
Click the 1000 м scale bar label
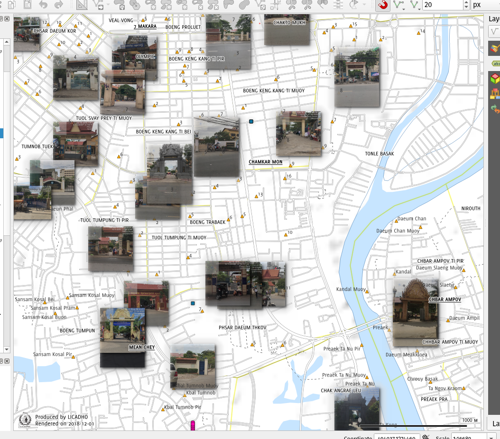[x=470, y=420]
